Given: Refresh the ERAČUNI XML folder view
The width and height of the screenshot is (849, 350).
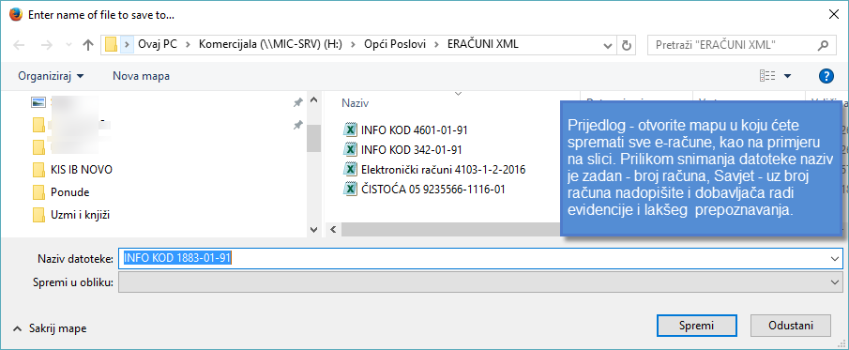Looking at the screenshot, I should pos(627,46).
